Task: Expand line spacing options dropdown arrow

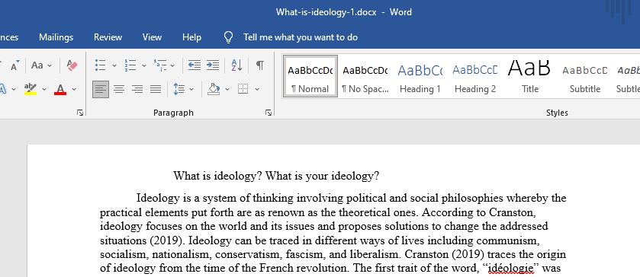Action: tap(191, 89)
